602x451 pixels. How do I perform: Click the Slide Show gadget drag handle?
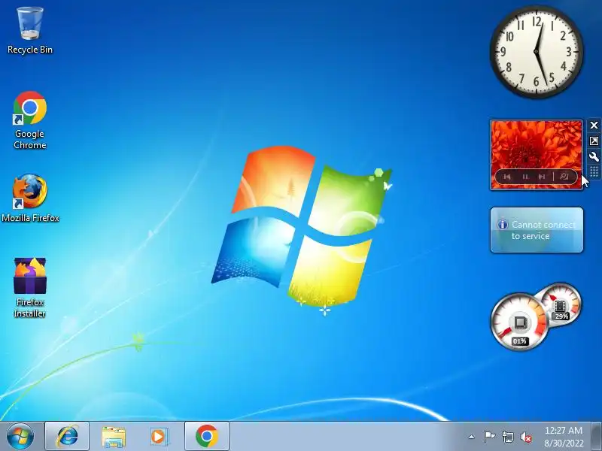(594, 171)
